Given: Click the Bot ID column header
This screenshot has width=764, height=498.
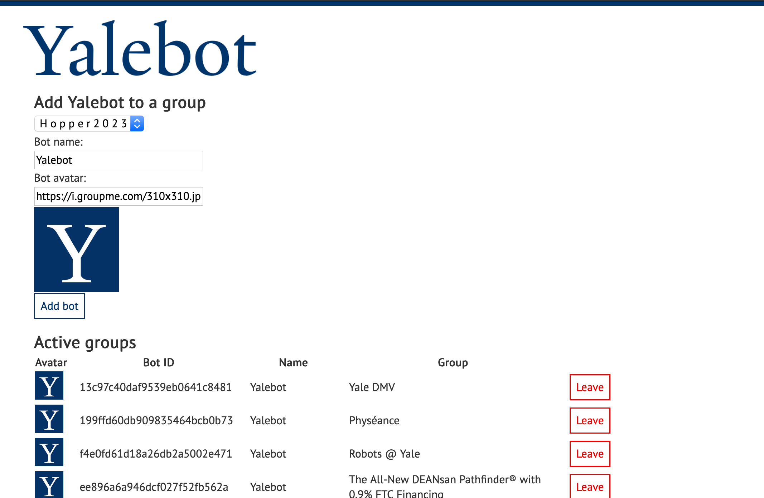Looking at the screenshot, I should [159, 362].
